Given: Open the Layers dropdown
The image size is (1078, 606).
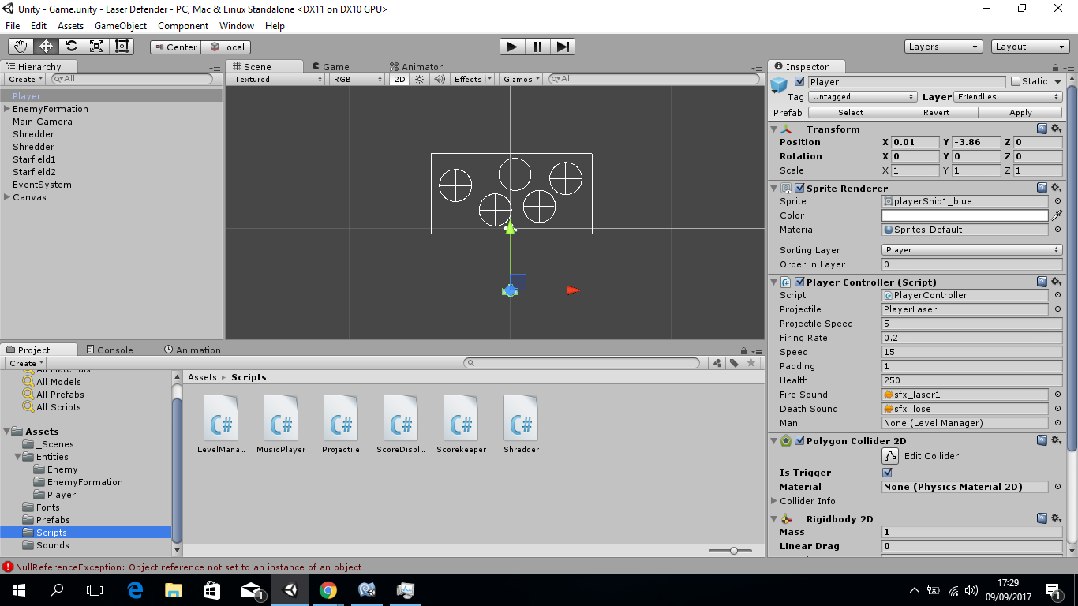Looking at the screenshot, I should point(943,47).
